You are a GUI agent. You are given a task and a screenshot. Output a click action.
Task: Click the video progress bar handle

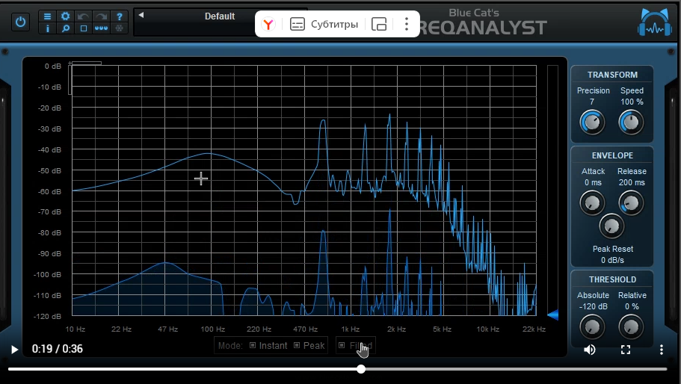[x=361, y=369]
